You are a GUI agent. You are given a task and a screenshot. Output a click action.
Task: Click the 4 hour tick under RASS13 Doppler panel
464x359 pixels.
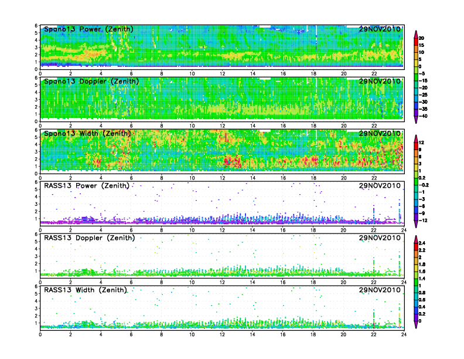[101, 282]
